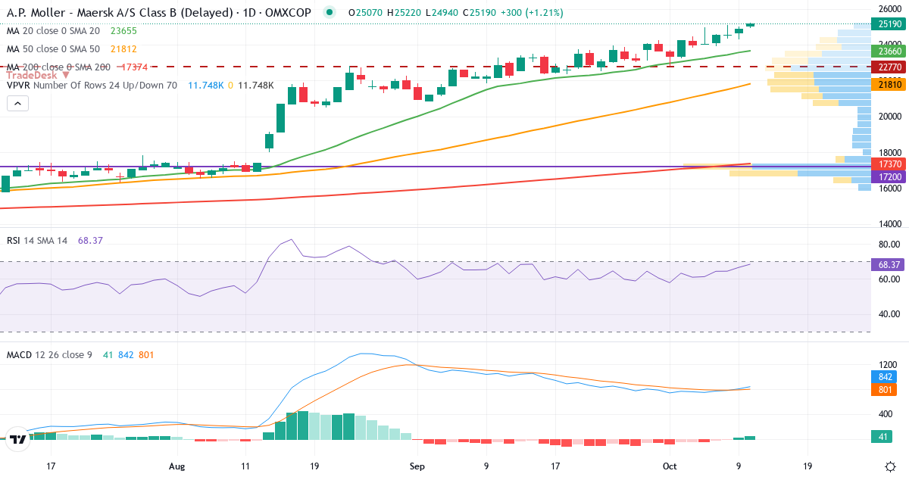
Task: Select the MA 50 close indicator legend
Action: coord(53,49)
